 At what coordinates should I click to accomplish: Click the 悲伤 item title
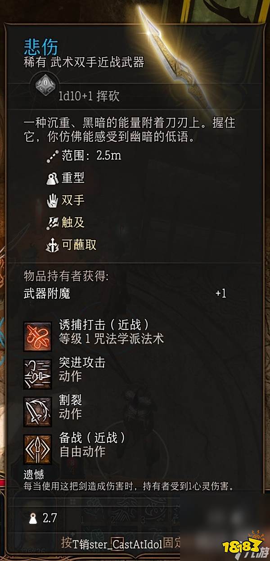pos(41,45)
